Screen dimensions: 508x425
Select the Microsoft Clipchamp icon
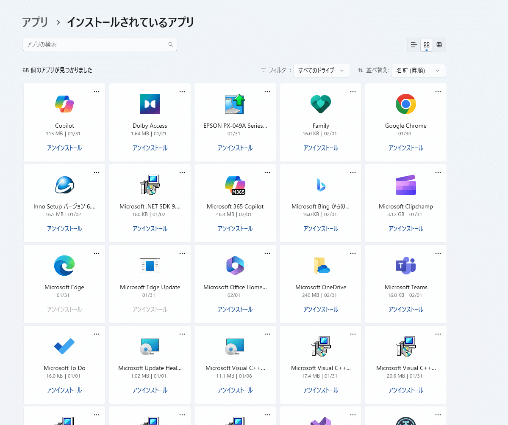pyautogui.click(x=405, y=184)
